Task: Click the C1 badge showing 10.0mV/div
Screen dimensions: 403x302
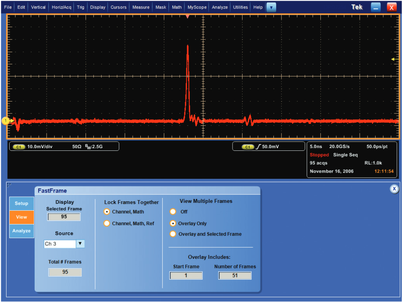Action: 19,146
